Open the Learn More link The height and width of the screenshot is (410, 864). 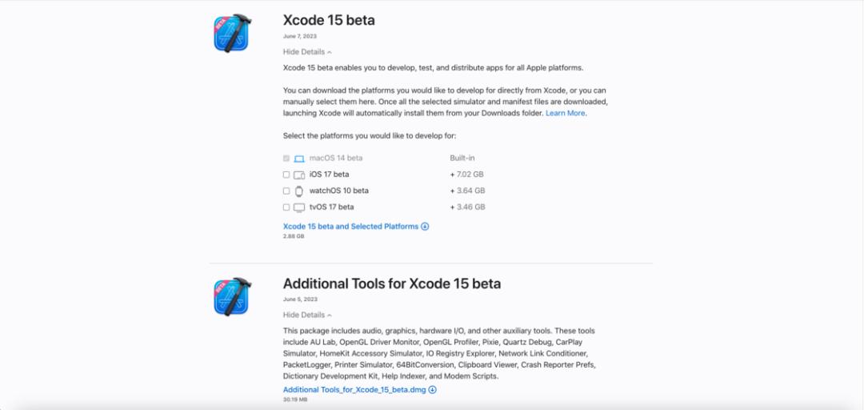point(566,113)
